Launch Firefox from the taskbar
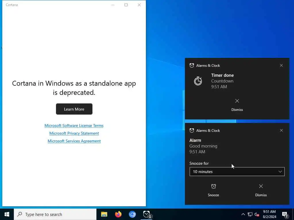Viewport: 294px width, 220px height. pos(118,214)
